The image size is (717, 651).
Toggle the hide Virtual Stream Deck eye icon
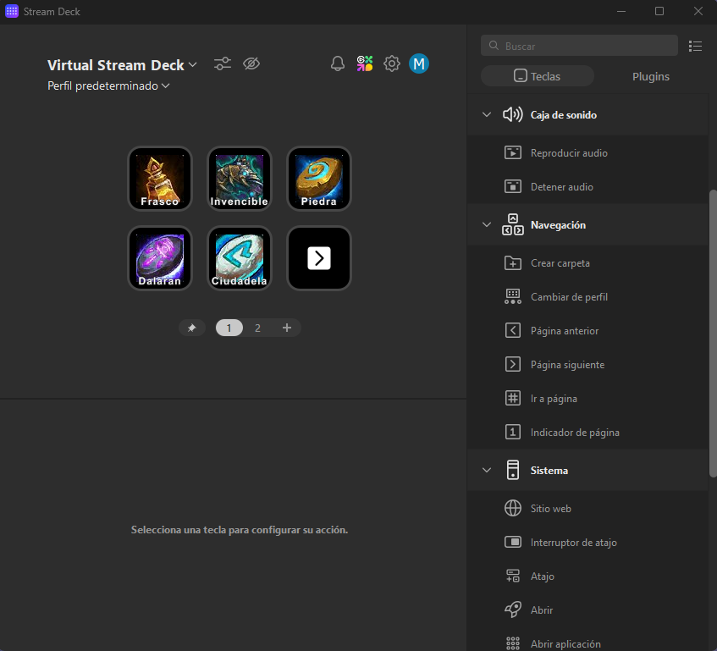click(x=251, y=63)
